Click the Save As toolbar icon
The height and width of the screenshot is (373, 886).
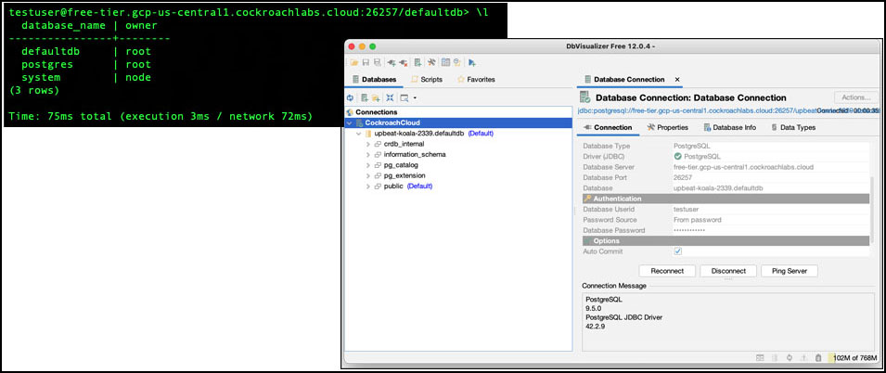pos(377,63)
